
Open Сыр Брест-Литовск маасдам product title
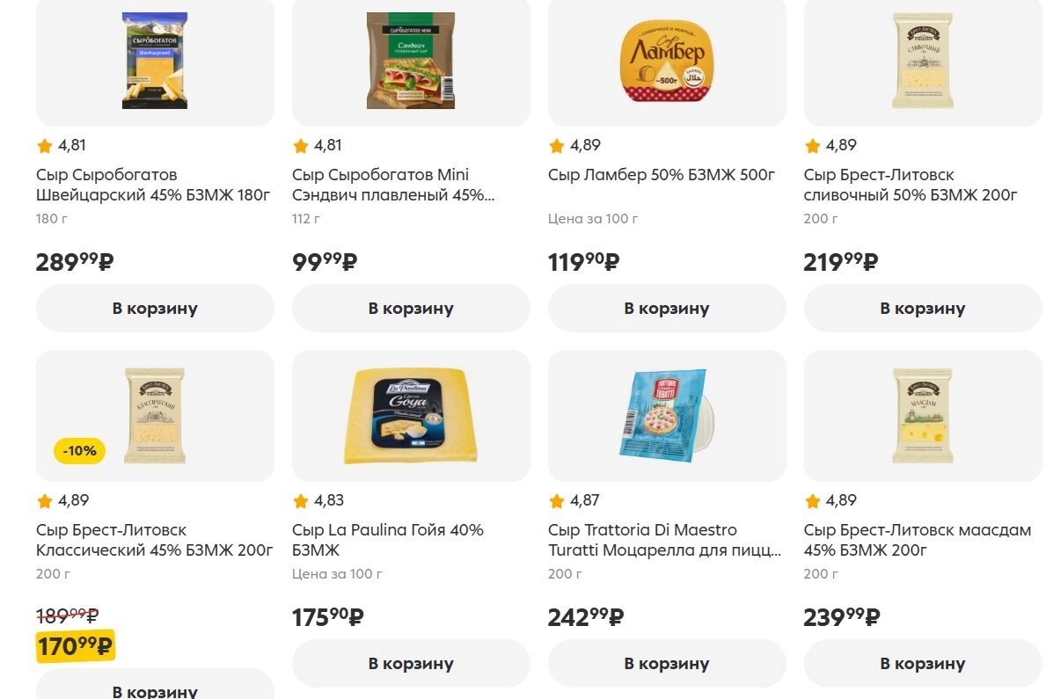pos(917,540)
